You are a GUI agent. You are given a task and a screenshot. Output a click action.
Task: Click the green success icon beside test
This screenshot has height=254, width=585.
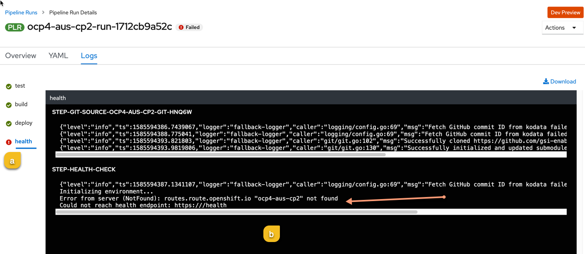pyautogui.click(x=9, y=86)
